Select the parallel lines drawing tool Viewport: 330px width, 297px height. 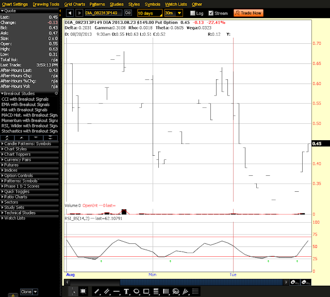pyautogui.click(x=107, y=291)
